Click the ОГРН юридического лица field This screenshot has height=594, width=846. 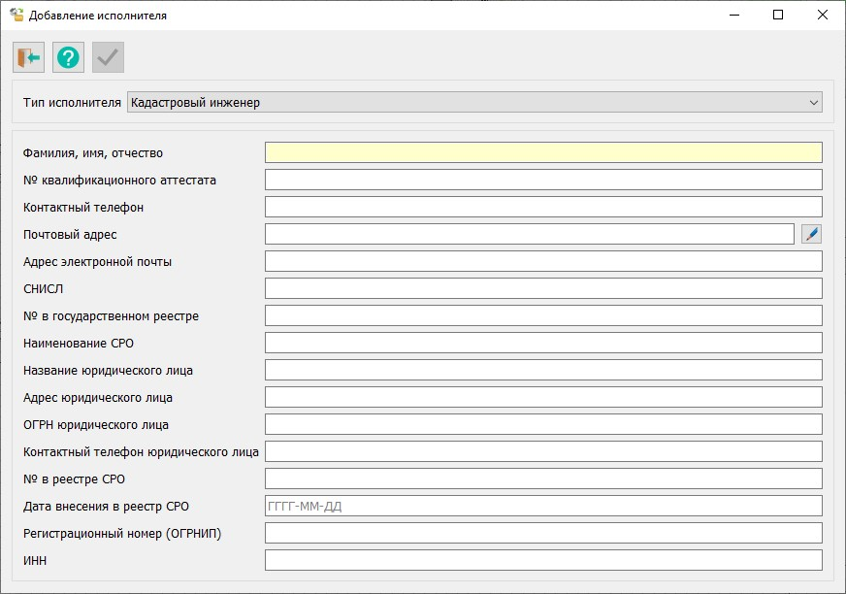coord(542,424)
